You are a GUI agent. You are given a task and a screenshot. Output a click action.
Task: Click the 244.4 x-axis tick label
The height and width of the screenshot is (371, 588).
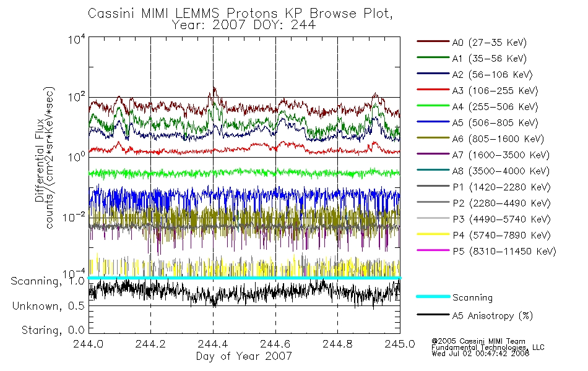213,344
